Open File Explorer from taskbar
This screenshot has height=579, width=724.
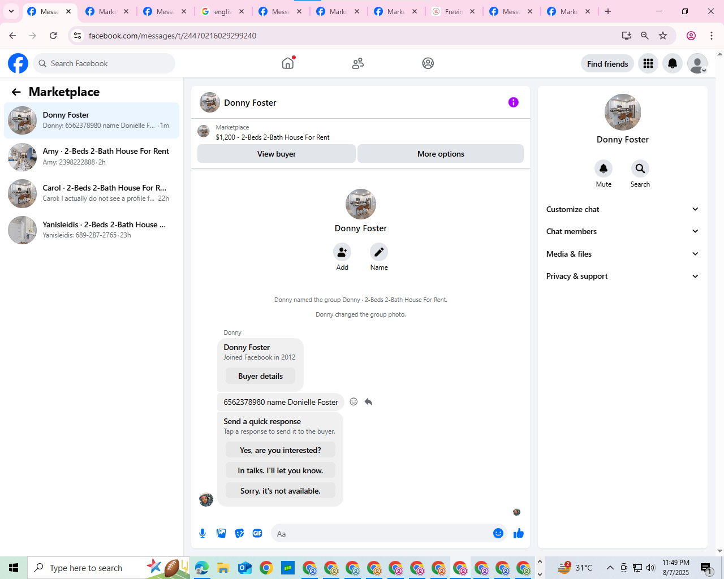click(x=223, y=568)
